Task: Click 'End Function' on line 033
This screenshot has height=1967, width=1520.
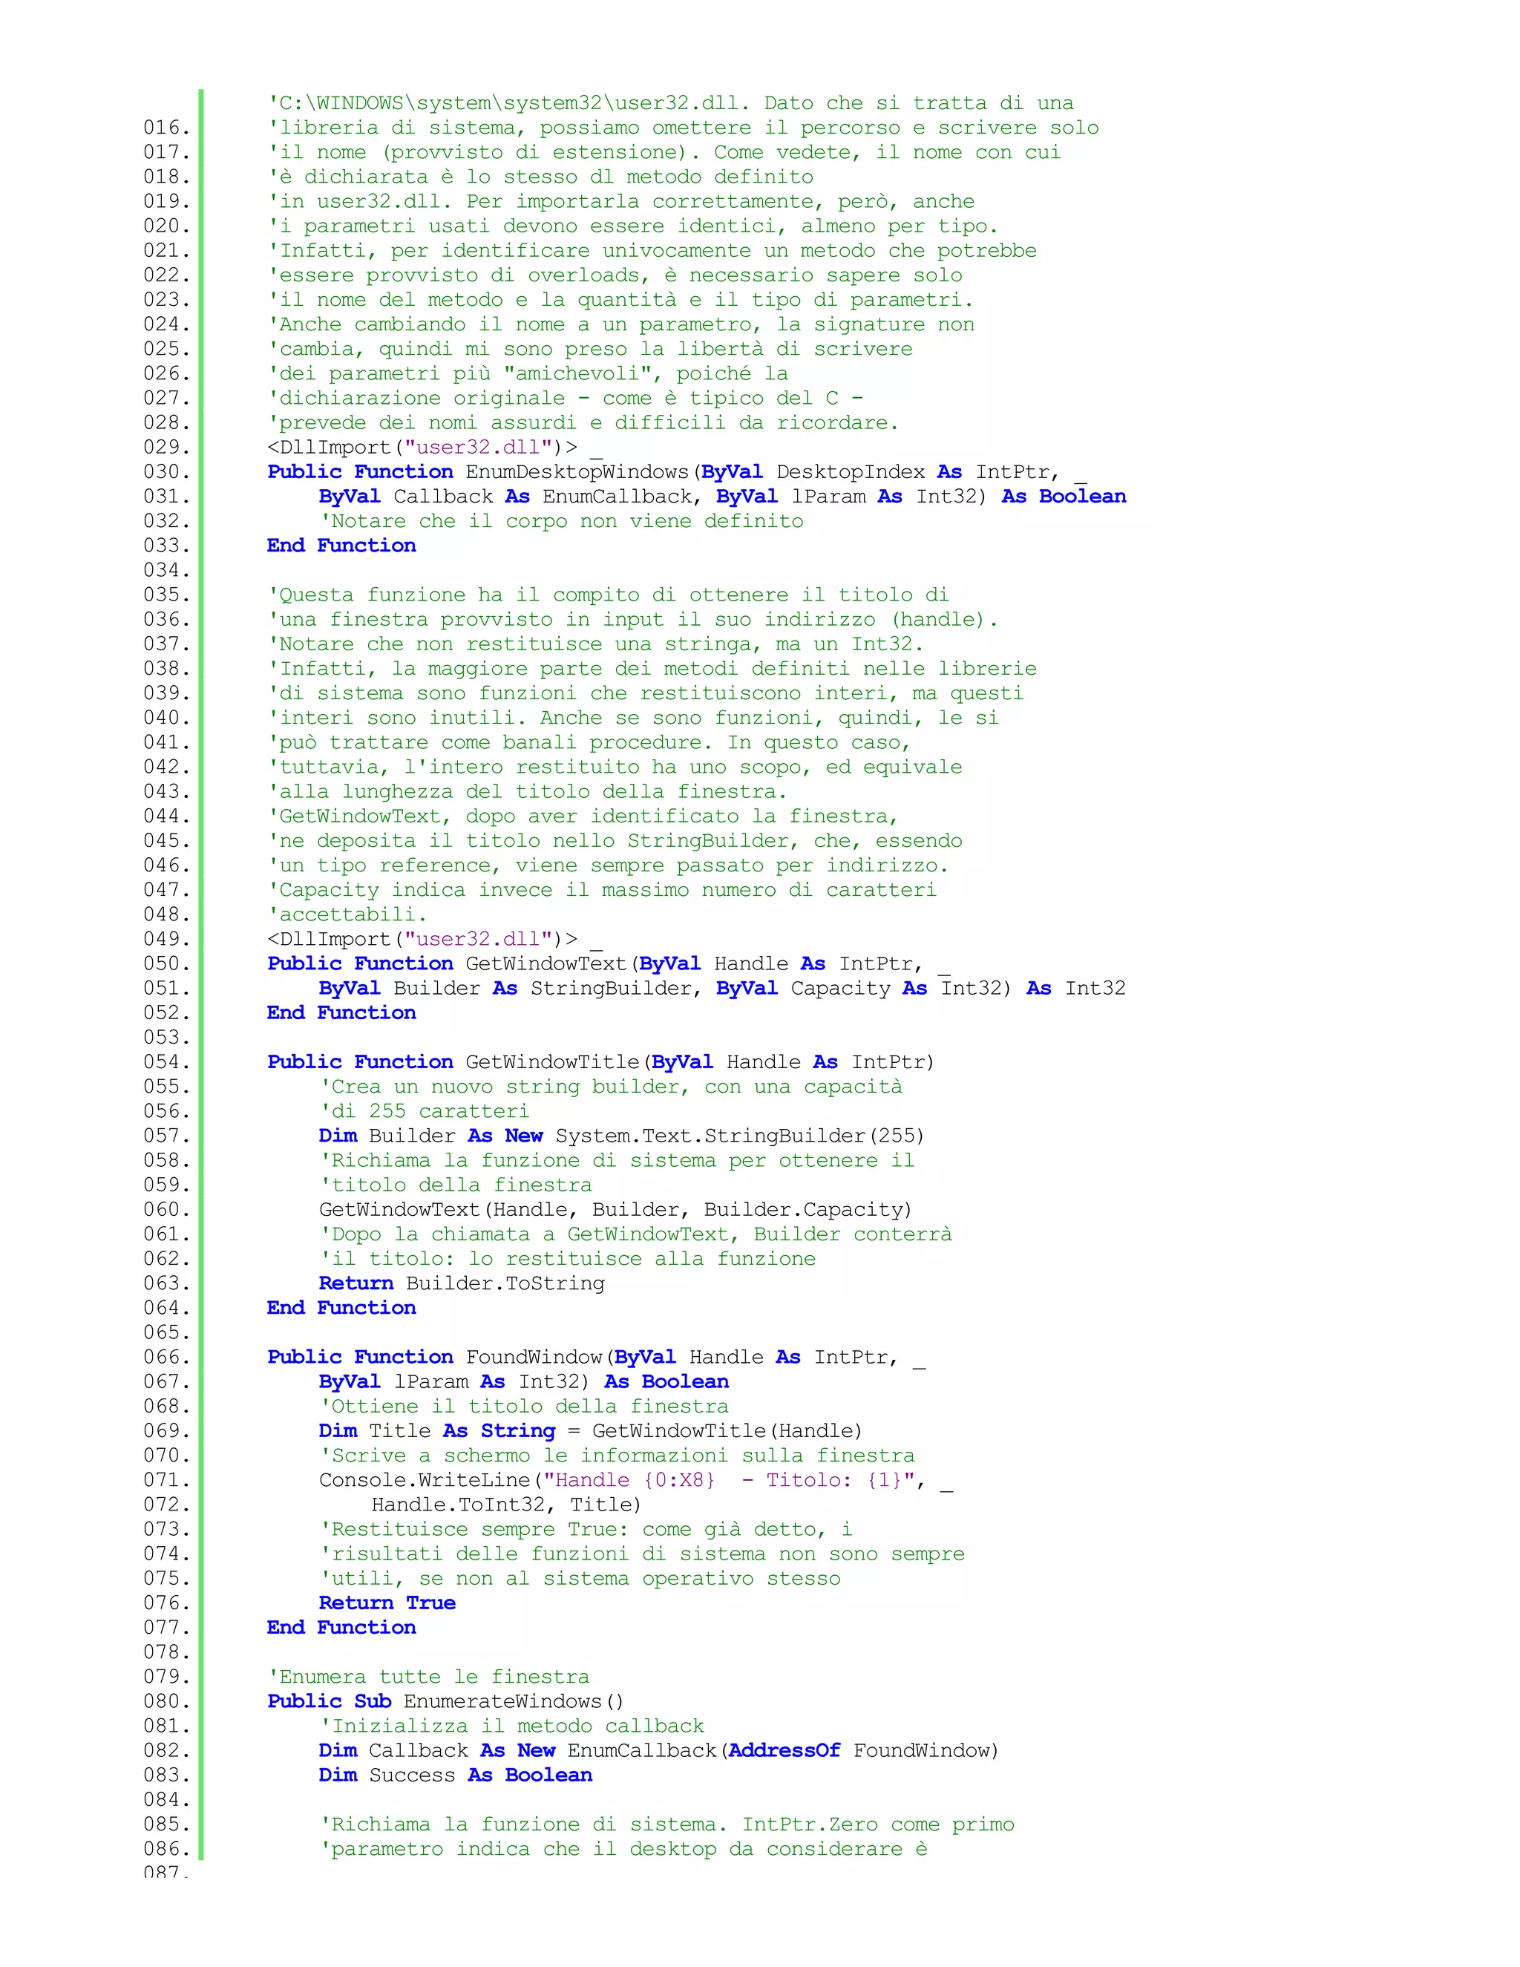Action: pos(341,546)
